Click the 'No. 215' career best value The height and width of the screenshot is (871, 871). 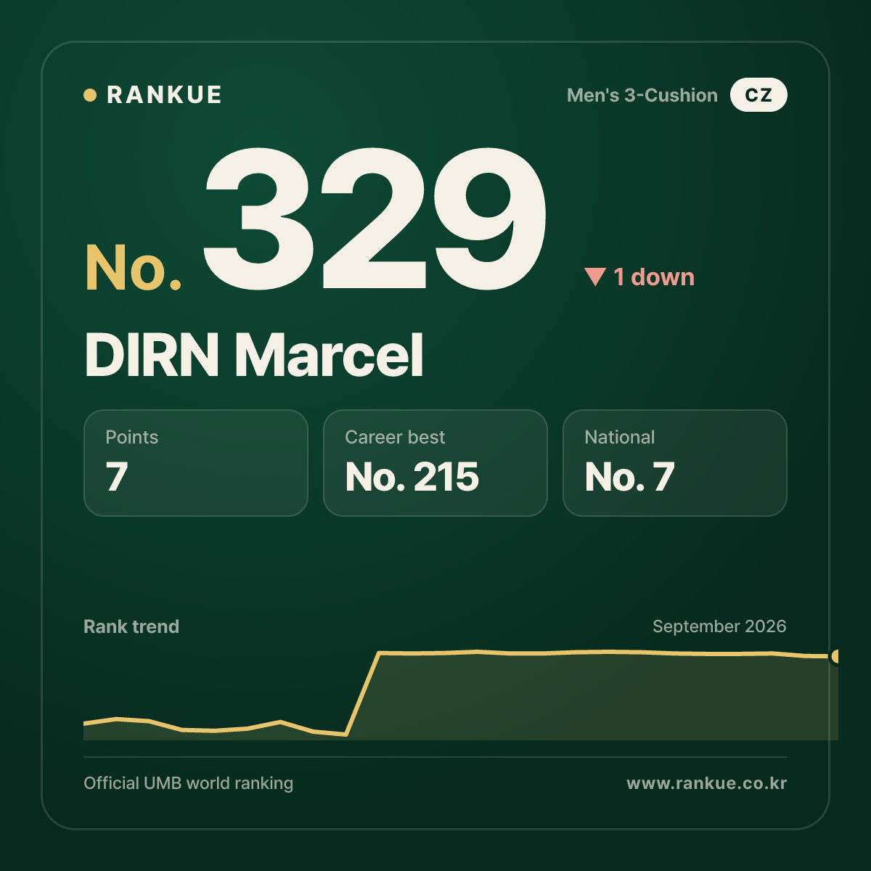click(x=412, y=477)
